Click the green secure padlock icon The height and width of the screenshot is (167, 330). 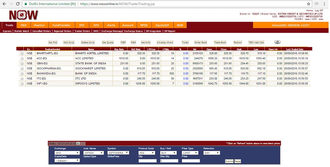coord(25,4)
